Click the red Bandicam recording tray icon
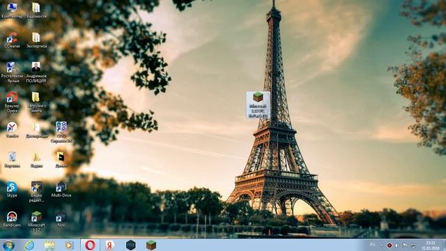This screenshot has width=446, height=251. click(x=390, y=245)
